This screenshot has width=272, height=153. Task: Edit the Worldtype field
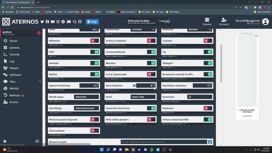(86, 108)
